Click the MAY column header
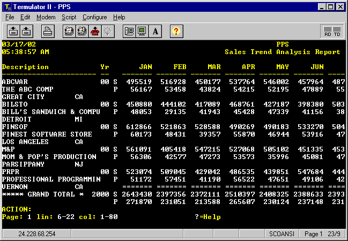This screenshot has height=241, width=348. (283, 67)
